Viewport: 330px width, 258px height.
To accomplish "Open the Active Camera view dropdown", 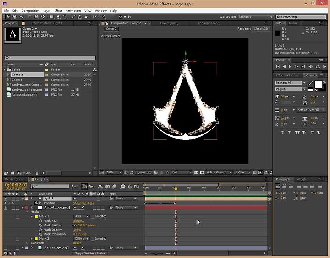I will [x=219, y=172].
